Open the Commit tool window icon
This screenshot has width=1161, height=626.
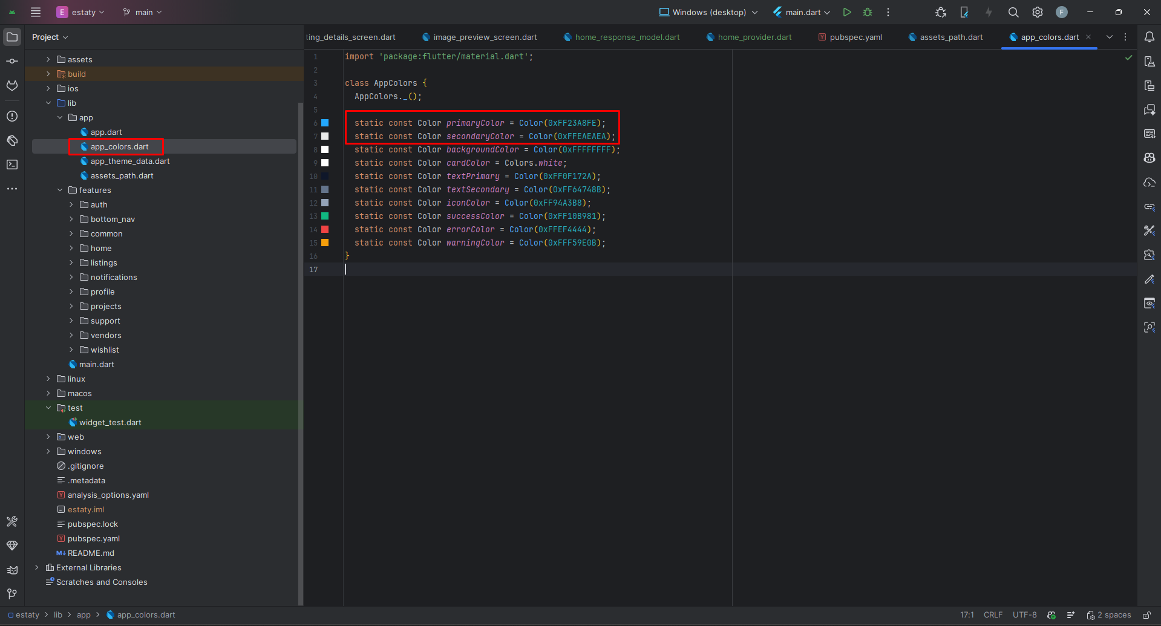(x=12, y=61)
